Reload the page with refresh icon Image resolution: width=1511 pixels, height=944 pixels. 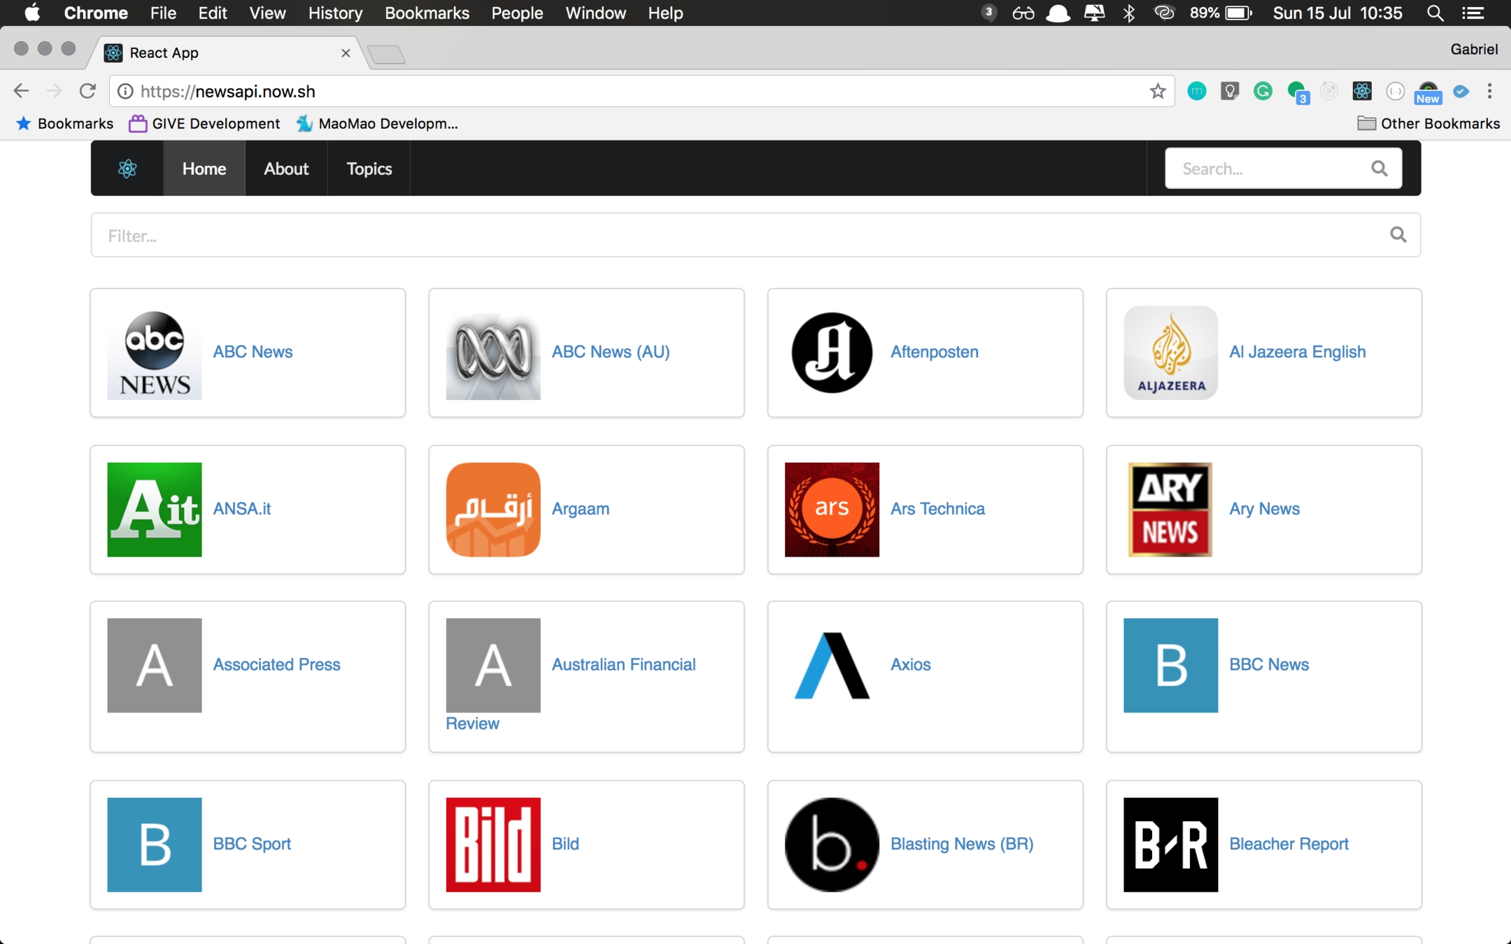click(87, 92)
